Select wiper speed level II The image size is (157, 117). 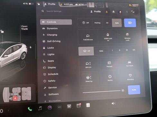[x=120, y=50]
